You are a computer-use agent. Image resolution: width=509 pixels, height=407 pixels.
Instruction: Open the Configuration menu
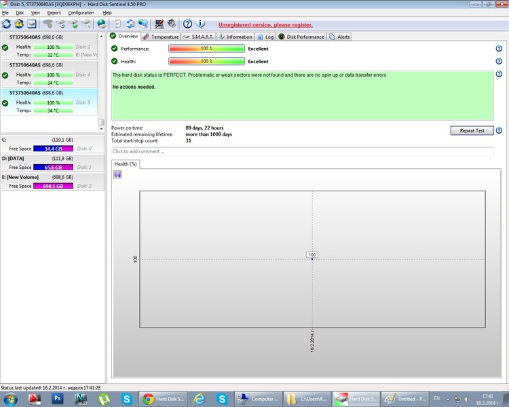pos(81,13)
